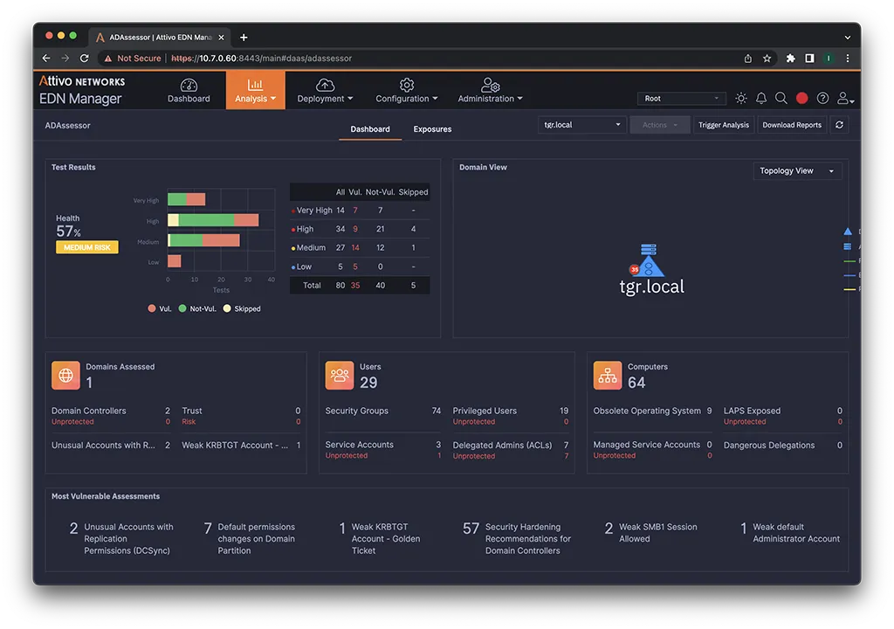Close the ADAssessor browser tab
Image resolution: width=894 pixels, height=629 pixels.
221,37
